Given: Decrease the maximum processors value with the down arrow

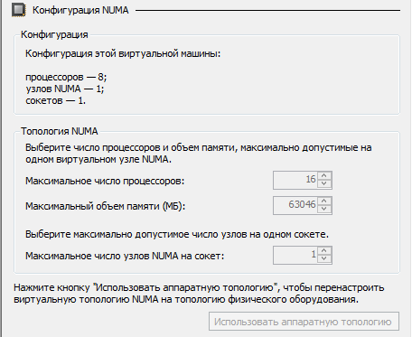Looking at the screenshot, I should tap(324, 184).
